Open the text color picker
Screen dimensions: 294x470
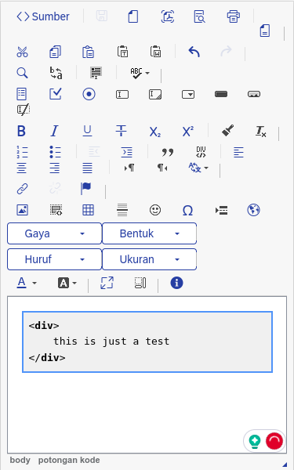pyautogui.click(x=27, y=283)
